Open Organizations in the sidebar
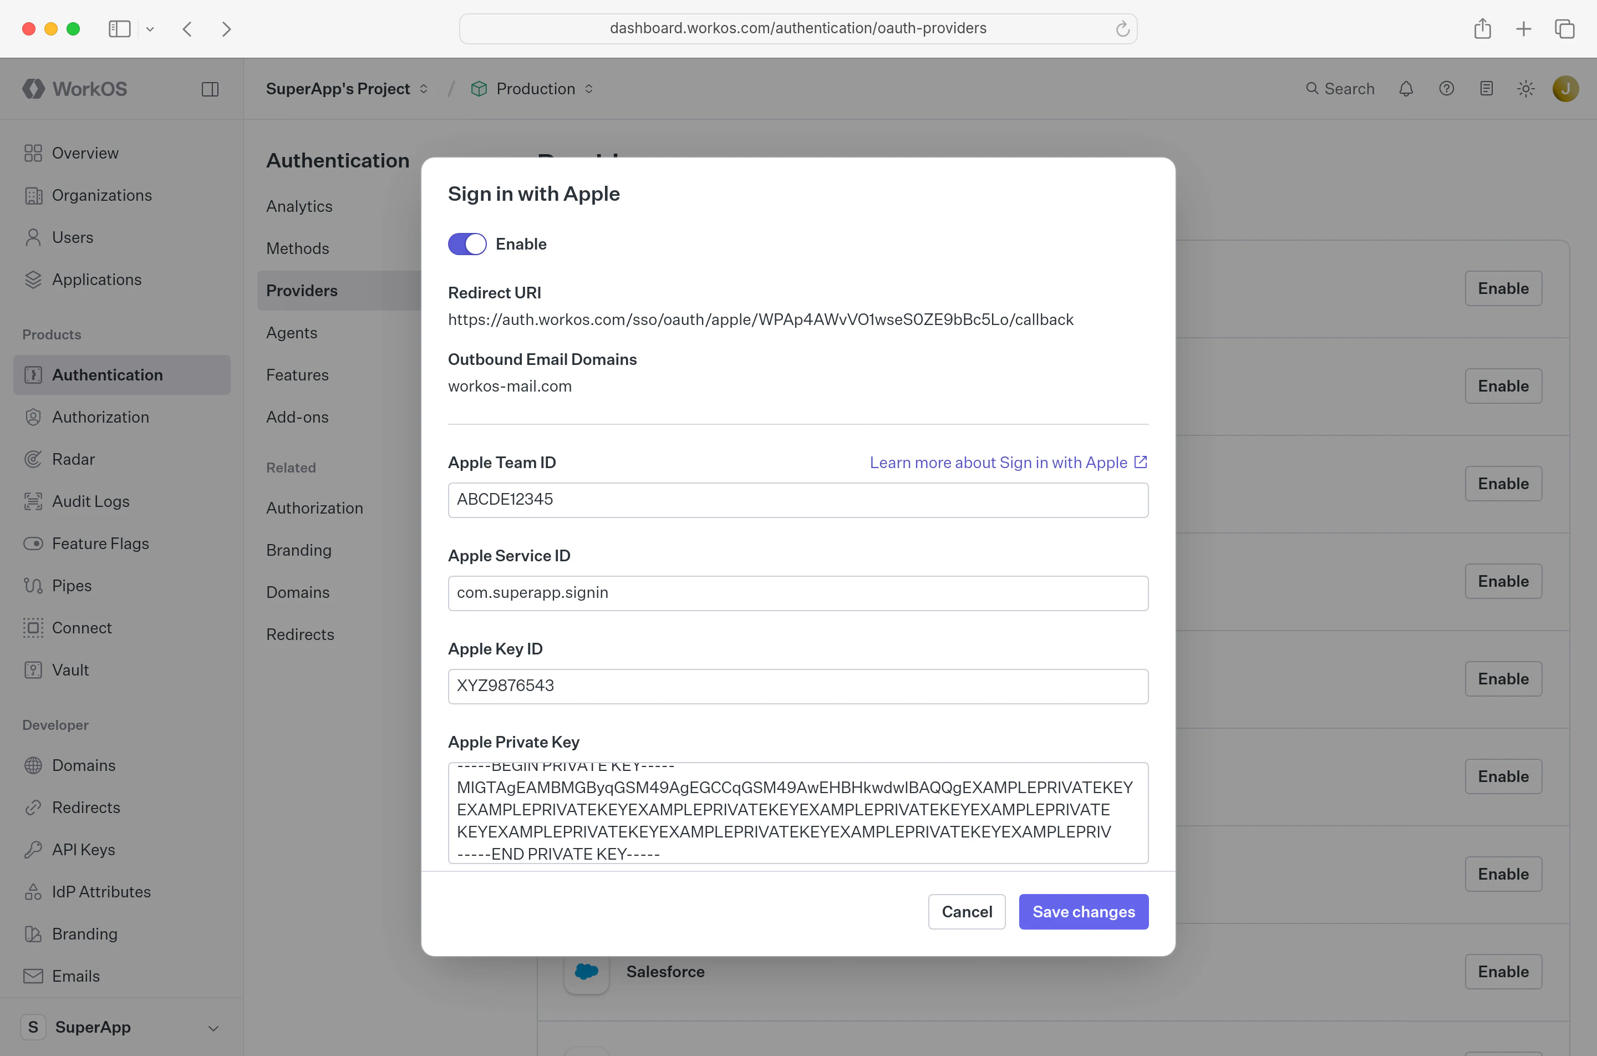This screenshot has width=1597, height=1056. tap(122, 195)
